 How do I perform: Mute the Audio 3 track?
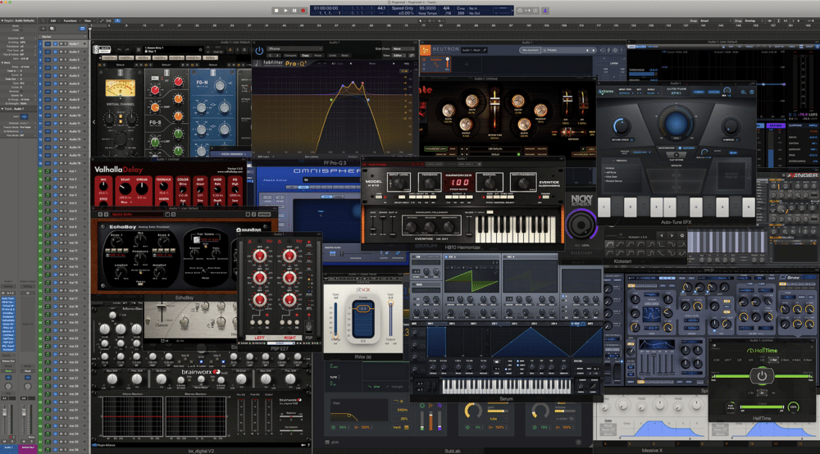[60, 60]
